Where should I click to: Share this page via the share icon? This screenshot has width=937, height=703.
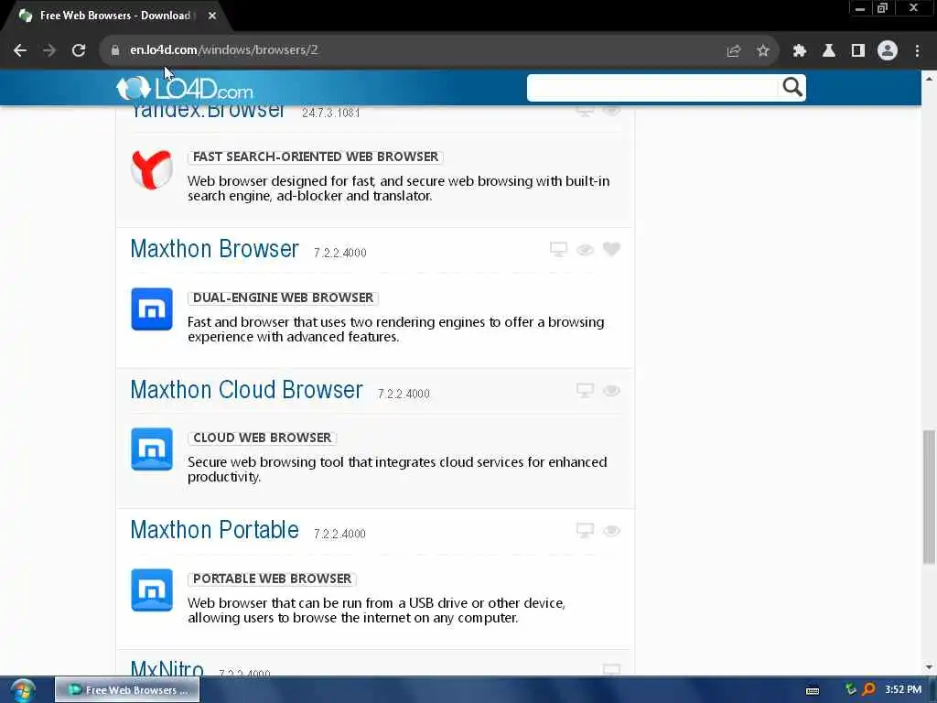pos(733,51)
